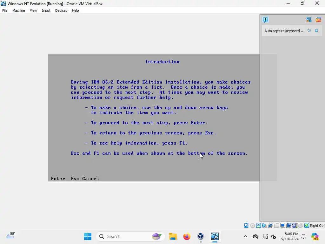Open the Devices menu
325x244 pixels.
click(x=61, y=10)
